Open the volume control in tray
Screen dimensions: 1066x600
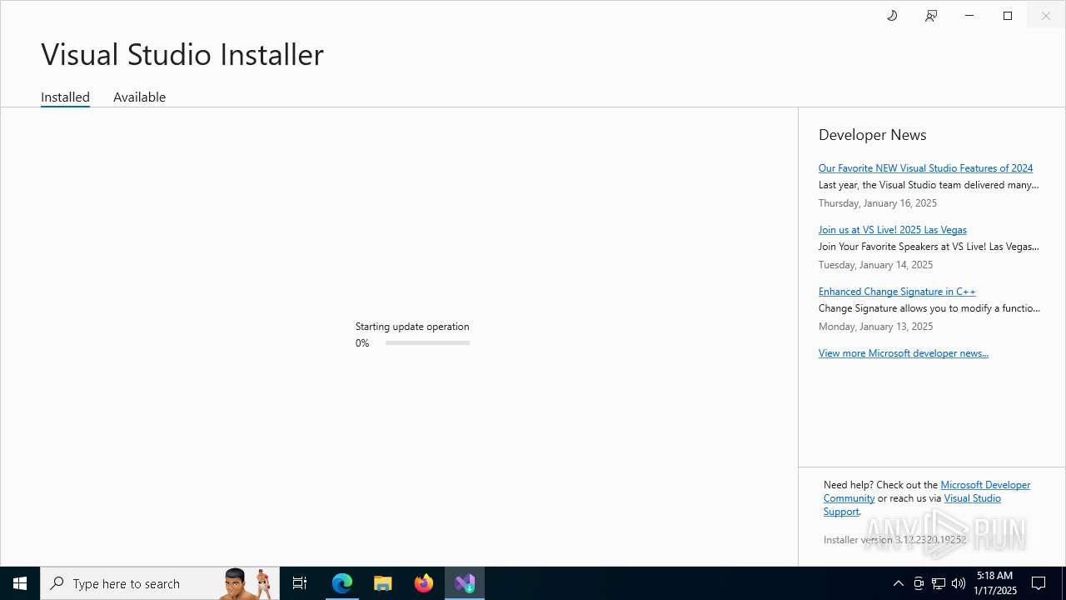tap(959, 583)
